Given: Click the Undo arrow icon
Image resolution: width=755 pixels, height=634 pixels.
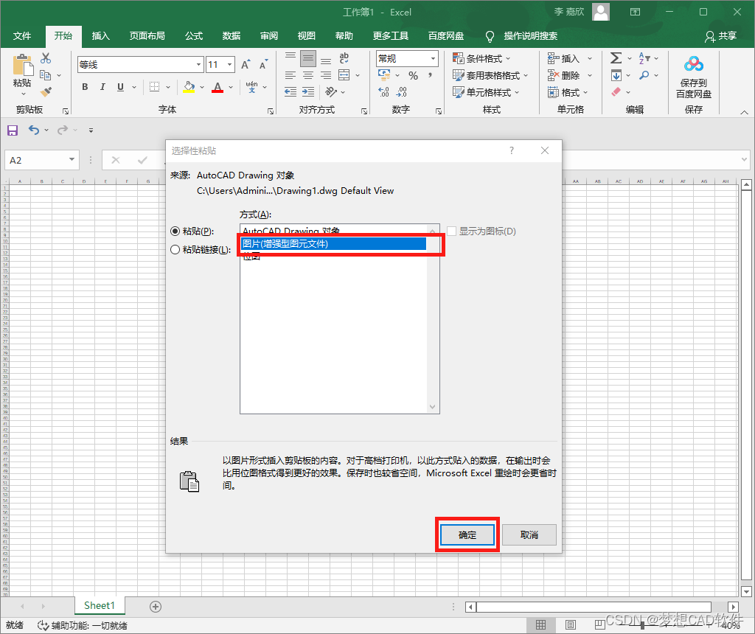Looking at the screenshot, I should 33,130.
